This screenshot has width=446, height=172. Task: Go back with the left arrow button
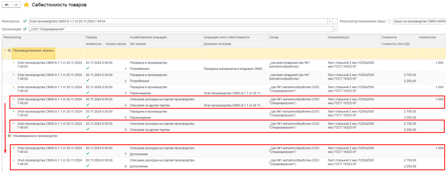point(7,5)
